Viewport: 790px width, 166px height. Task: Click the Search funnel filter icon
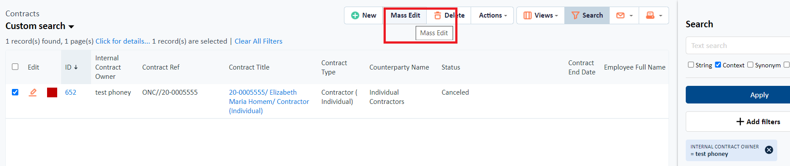pos(575,15)
